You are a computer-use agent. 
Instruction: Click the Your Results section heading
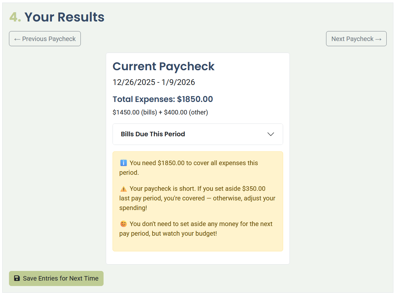click(64, 17)
